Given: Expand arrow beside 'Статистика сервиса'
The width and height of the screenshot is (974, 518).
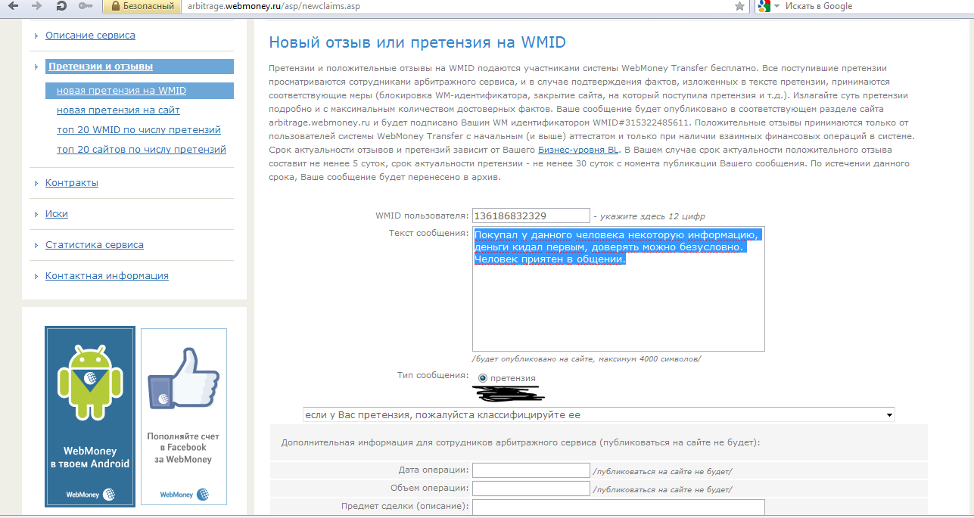Looking at the screenshot, I should pyautogui.click(x=36, y=245).
